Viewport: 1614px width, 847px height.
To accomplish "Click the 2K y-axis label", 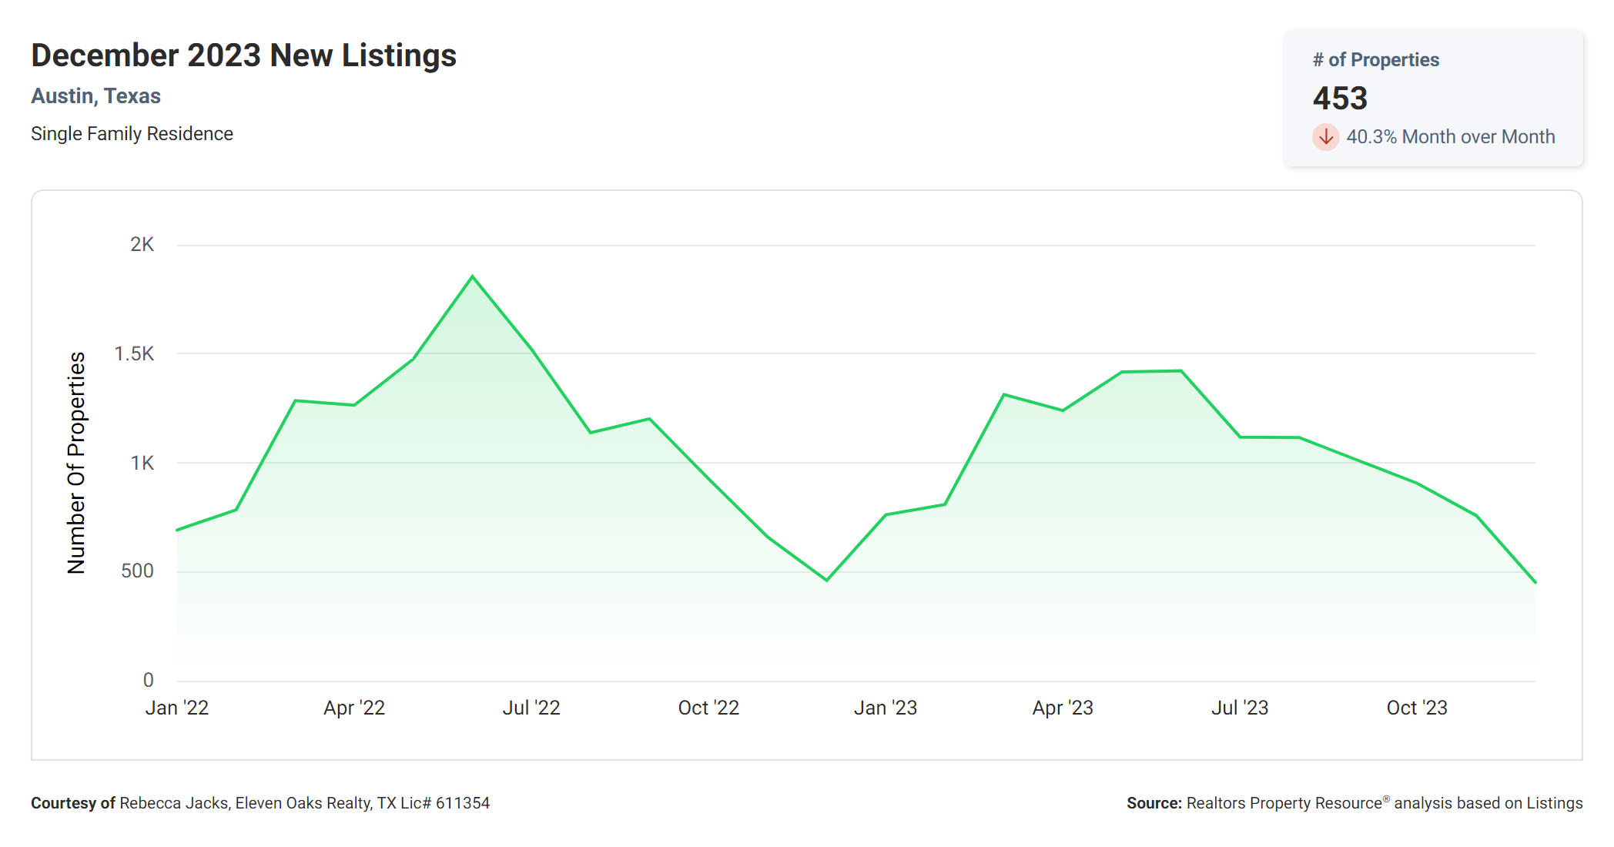I will coord(142,245).
